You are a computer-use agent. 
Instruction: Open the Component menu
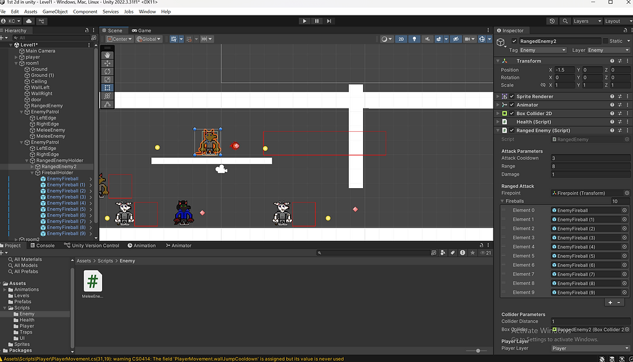point(85,12)
